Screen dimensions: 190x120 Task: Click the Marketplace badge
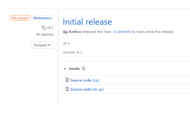coord(42,18)
